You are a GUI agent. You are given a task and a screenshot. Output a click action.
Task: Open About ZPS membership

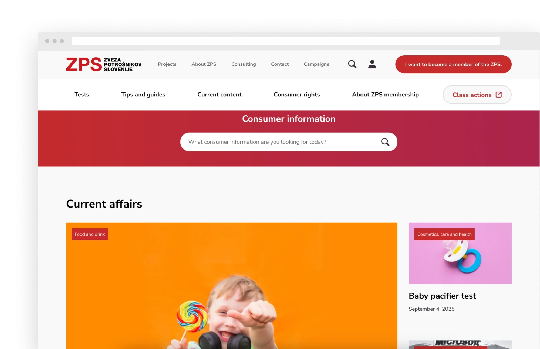pyautogui.click(x=385, y=95)
